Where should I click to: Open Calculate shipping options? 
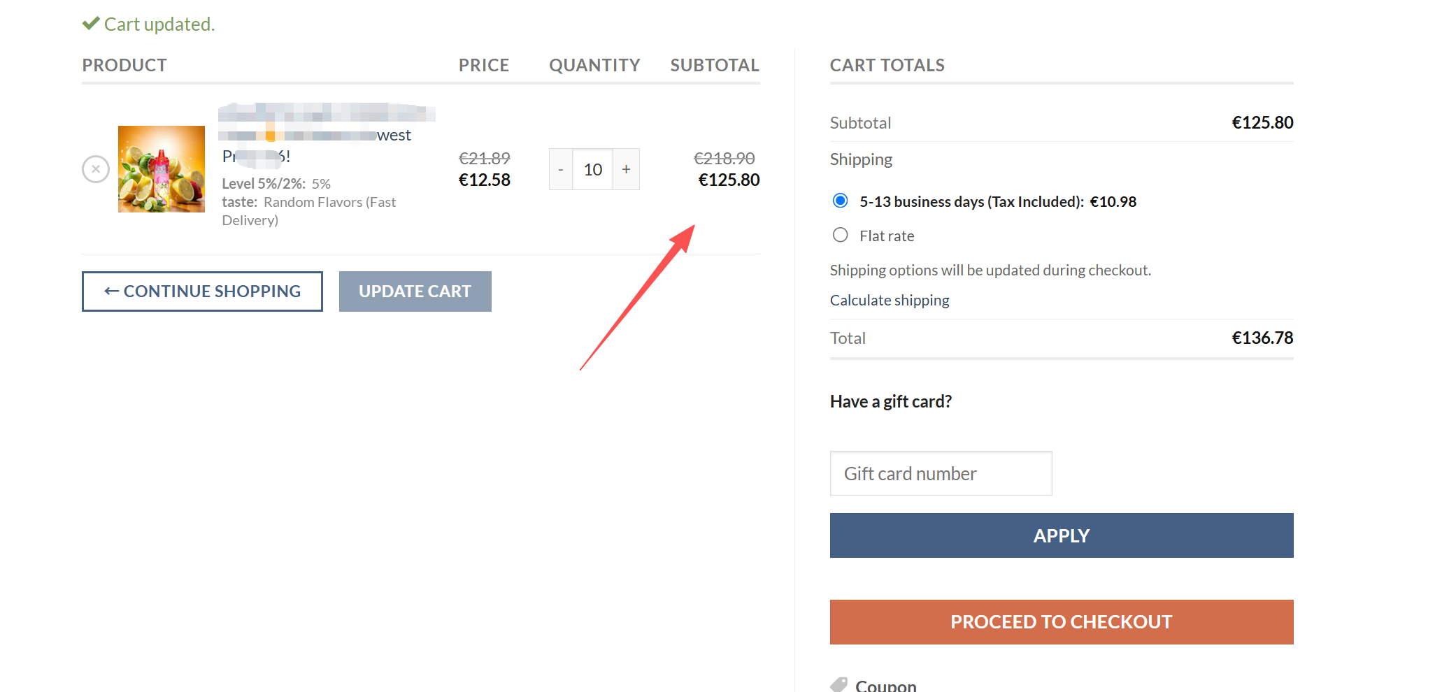coord(890,300)
